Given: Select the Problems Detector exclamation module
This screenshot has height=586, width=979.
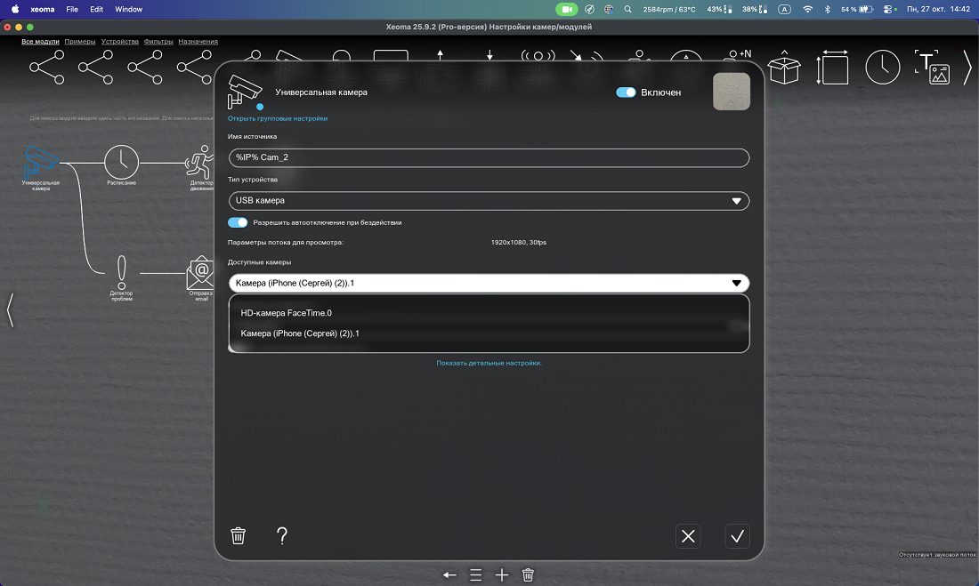Looking at the screenshot, I should pos(122,272).
